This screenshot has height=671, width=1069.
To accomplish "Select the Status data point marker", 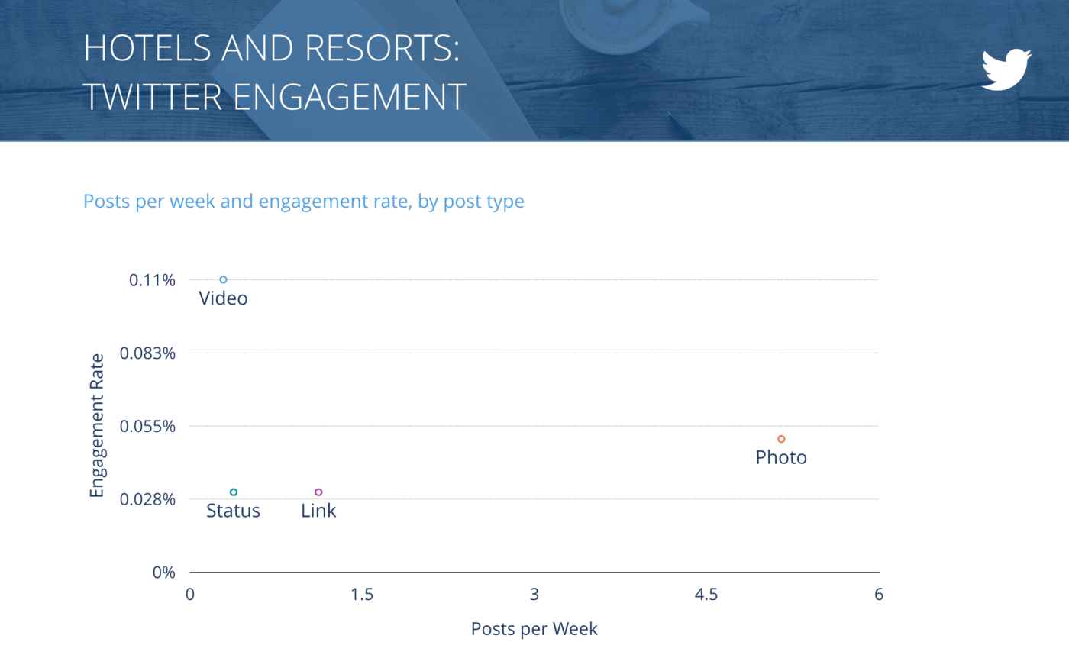I will 234,492.
